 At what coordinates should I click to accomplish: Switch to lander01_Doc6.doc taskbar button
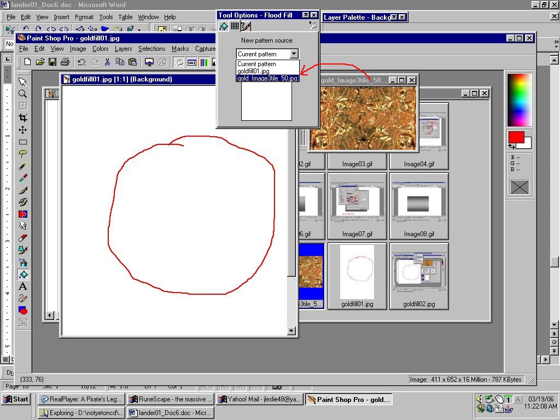[x=171, y=413]
